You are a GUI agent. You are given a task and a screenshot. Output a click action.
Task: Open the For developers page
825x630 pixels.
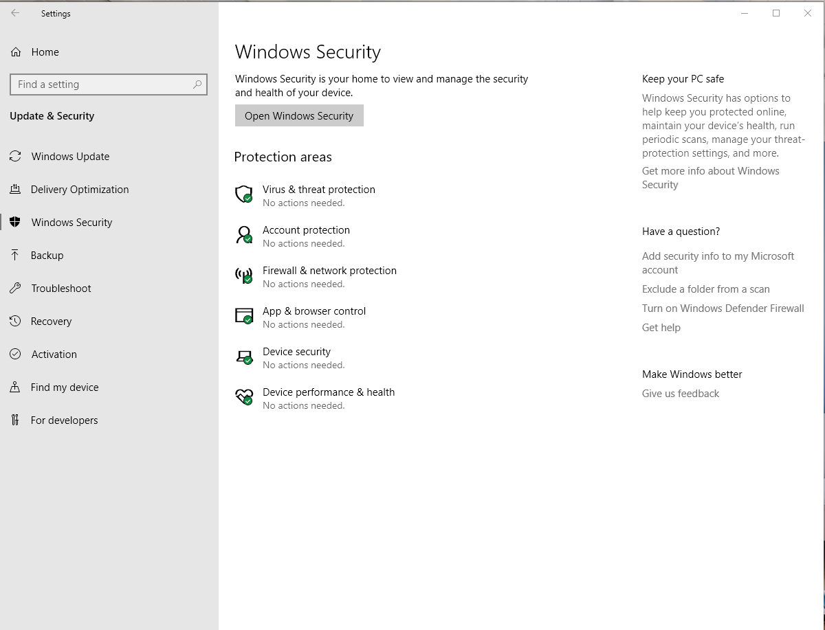coord(64,420)
